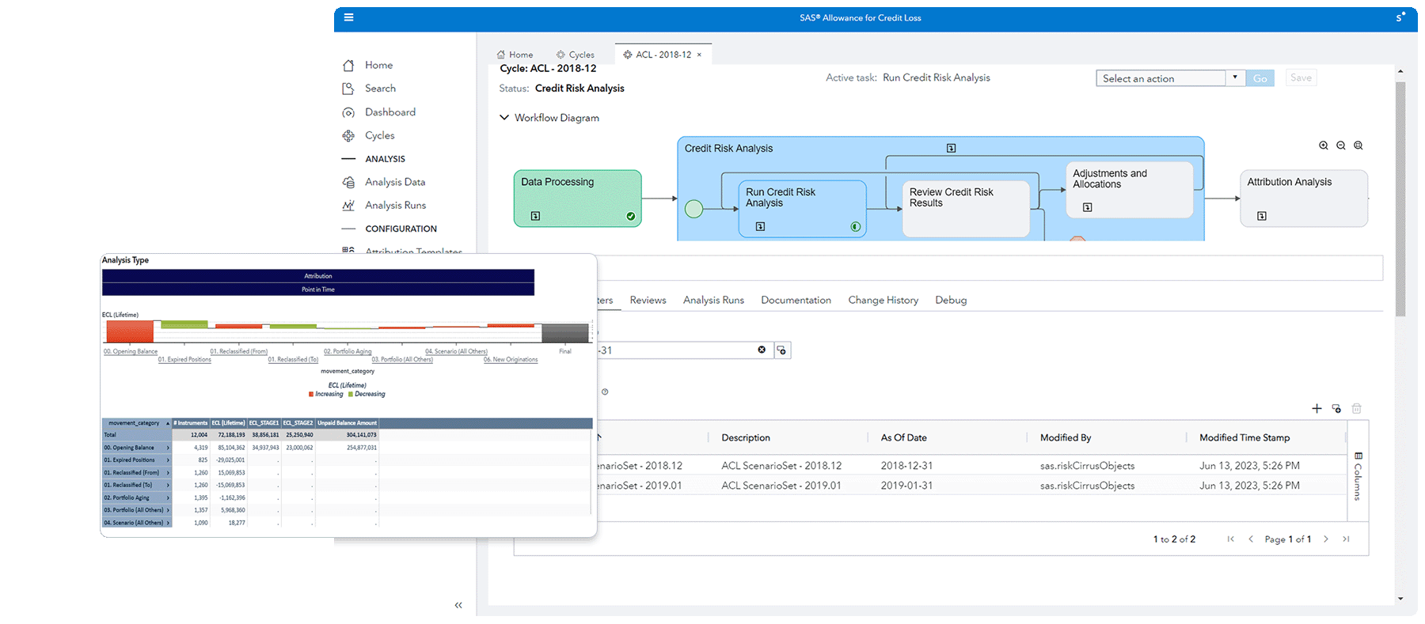Open the Debug tab
The width and height of the screenshot is (1425, 624).
pos(951,300)
